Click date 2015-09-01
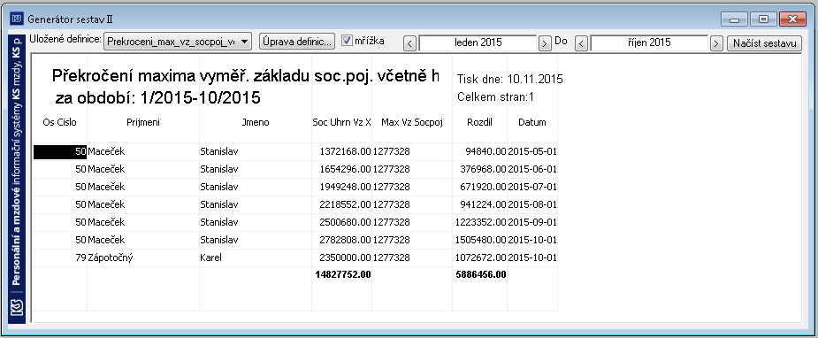Viewport: 818px width, 338px height. 532,222
